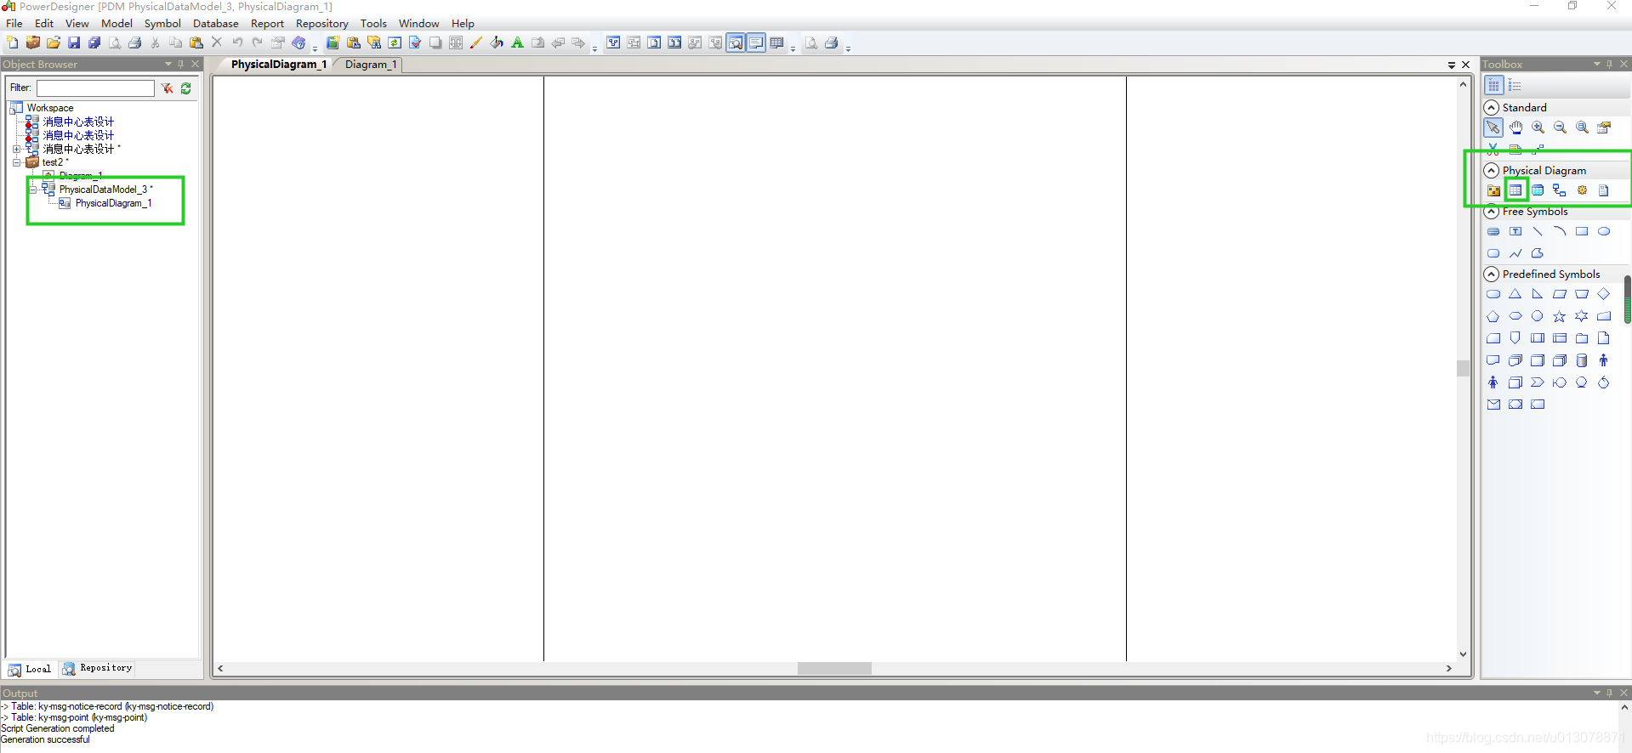Open the Model menu
The height and width of the screenshot is (753, 1632).
[x=117, y=24]
